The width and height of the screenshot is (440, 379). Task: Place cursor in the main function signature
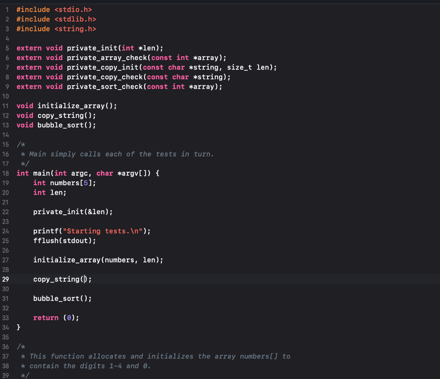tap(86, 173)
